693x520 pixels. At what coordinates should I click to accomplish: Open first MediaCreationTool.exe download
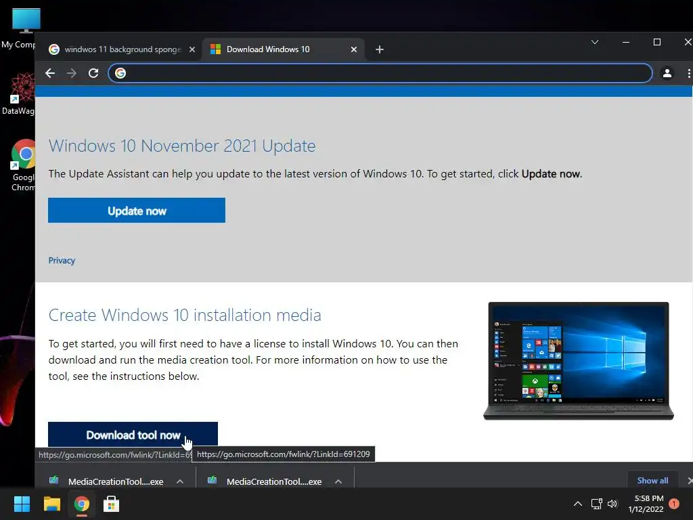pyautogui.click(x=106, y=481)
